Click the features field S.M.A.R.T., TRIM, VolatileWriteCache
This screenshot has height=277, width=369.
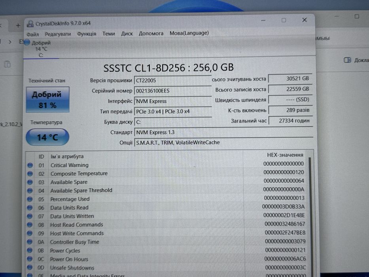pyautogui.click(x=223, y=142)
